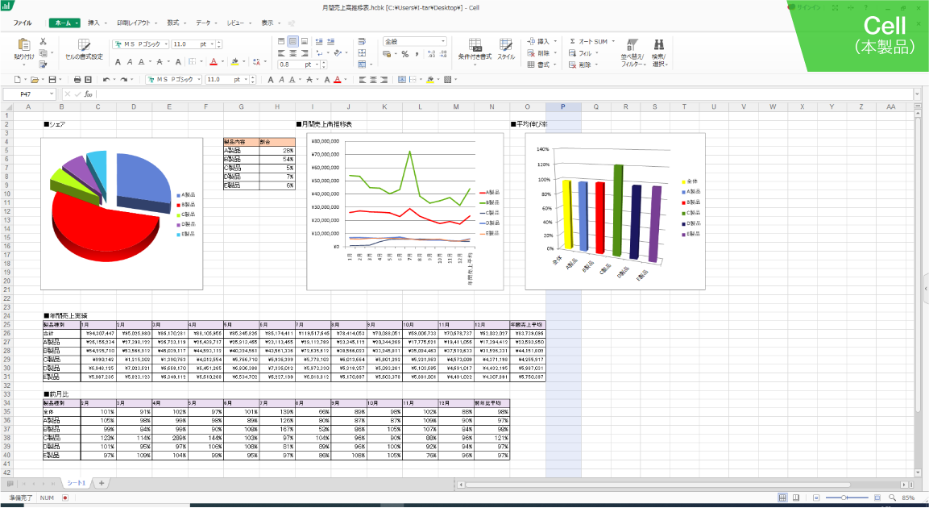This screenshot has height=508, width=929.
Task: Expand the fill color dropdown arrow
Action: pyautogui.click(x=244, y=61)
